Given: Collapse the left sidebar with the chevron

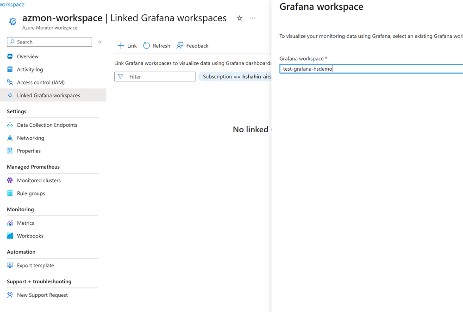Looking at the screenshot, I should click(100, 41).
